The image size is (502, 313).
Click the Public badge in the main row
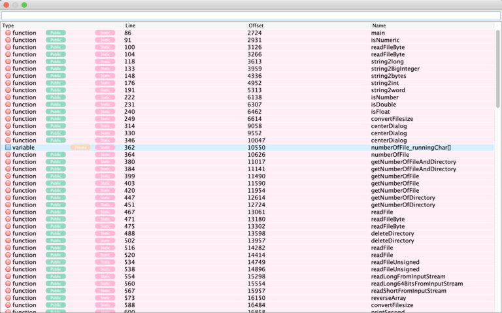click(x=56, y=33)
